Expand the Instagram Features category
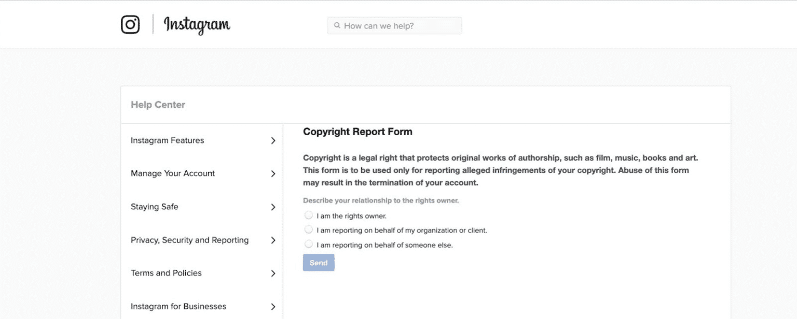The width and height of the screenshot is (797, 319). (x=168, y=140)
